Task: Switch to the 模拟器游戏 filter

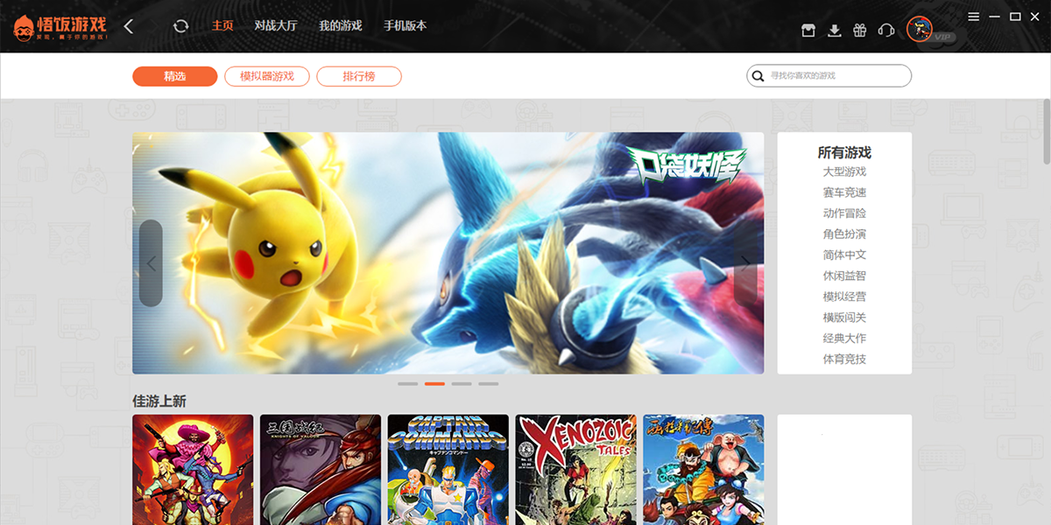Action: tap(267, 76)
